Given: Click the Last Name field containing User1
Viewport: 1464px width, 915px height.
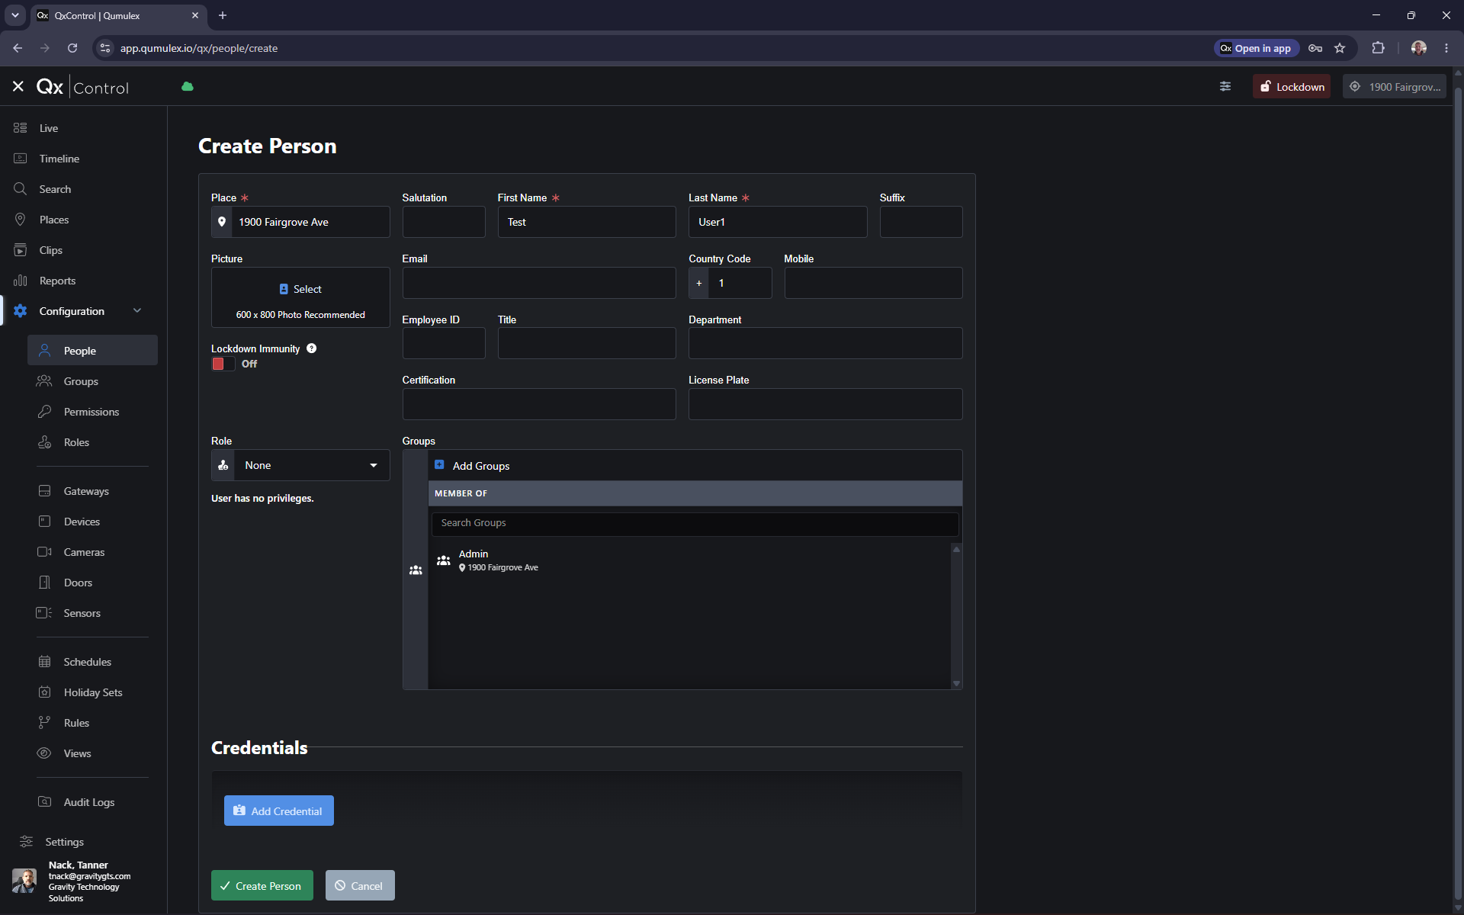Looking at the screenshot, I should pyautogui.click(x=778, y=222).
